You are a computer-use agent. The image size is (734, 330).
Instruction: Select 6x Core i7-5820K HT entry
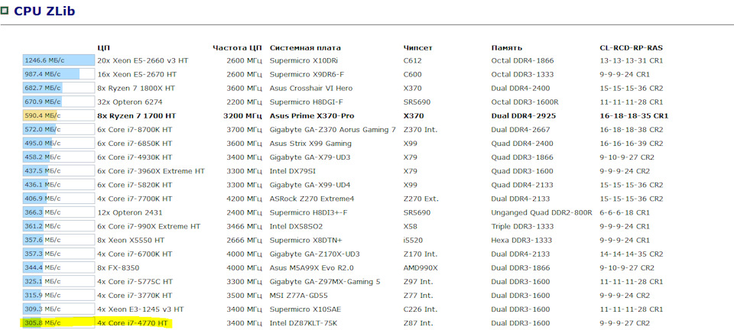click(x=135, y=185)
